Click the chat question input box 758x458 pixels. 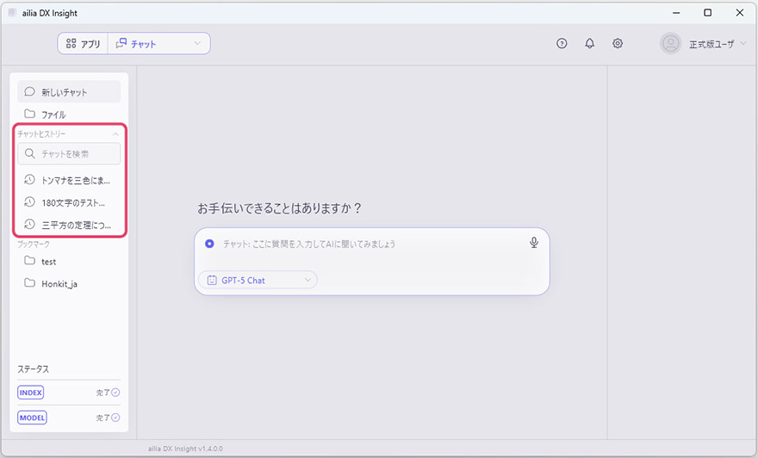[370, 244]
